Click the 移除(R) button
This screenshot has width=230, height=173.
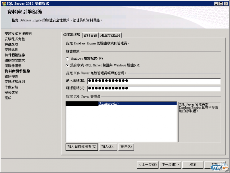click(126, 147)
